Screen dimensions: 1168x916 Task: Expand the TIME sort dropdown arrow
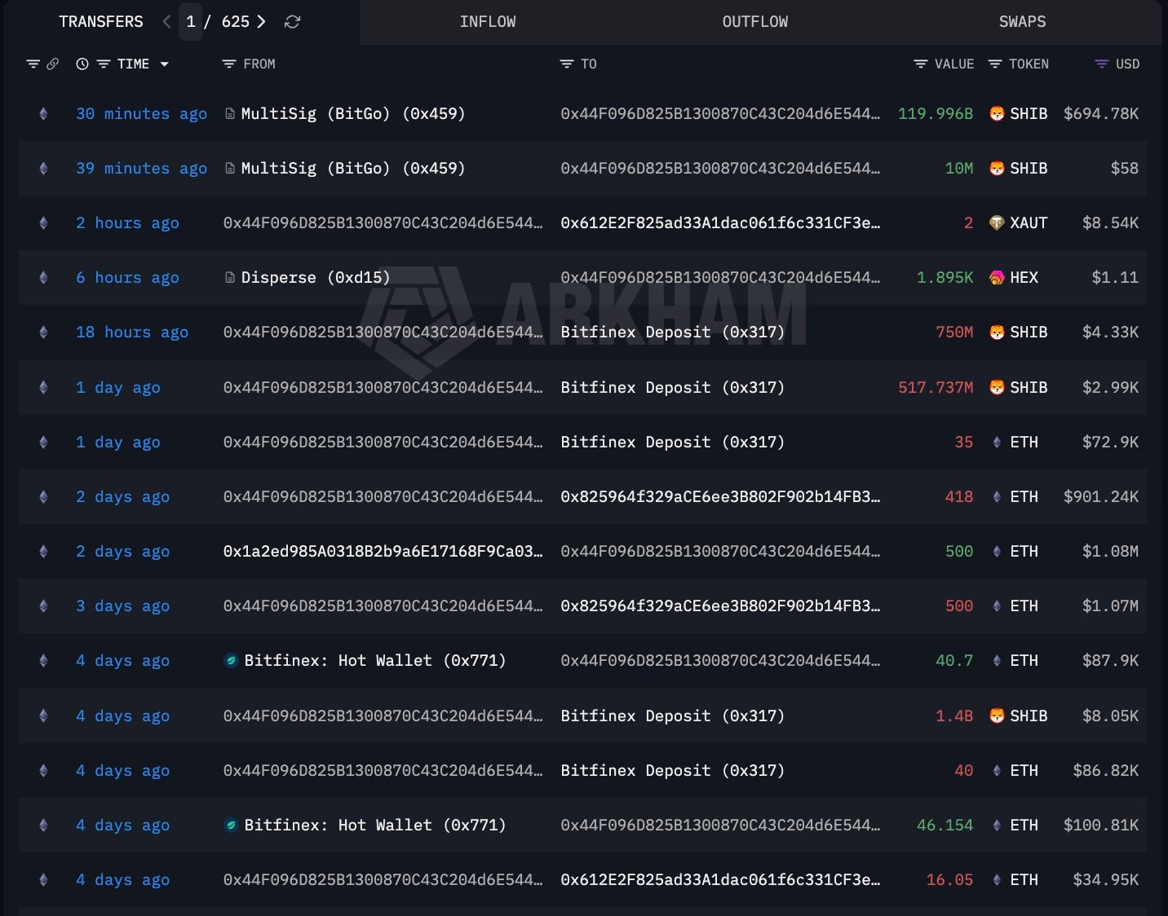tap(165, 64)
